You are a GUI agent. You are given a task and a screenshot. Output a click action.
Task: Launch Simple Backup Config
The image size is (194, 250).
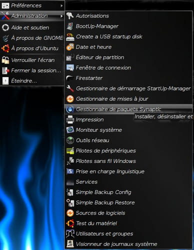(128, 192)
